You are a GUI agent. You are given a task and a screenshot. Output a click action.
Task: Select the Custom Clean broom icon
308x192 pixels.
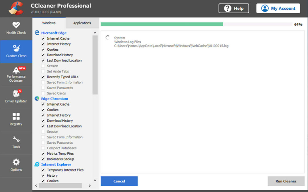click(x=16, y=48)
